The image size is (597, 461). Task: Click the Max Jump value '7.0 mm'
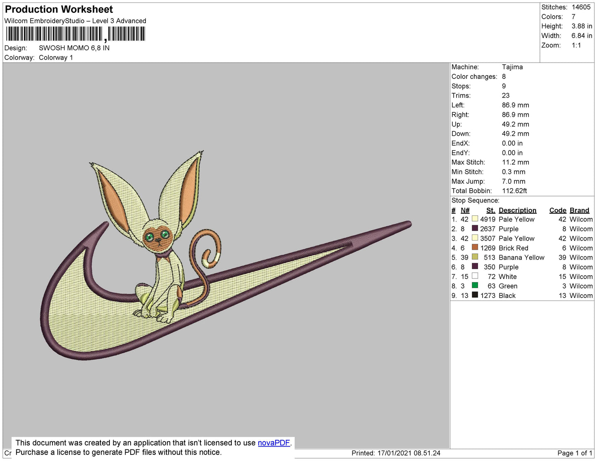point(514,181)
